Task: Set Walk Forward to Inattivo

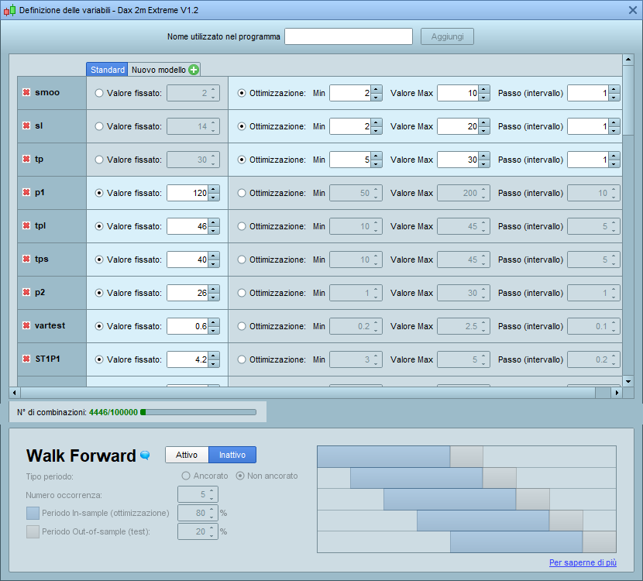Action: 232,455
